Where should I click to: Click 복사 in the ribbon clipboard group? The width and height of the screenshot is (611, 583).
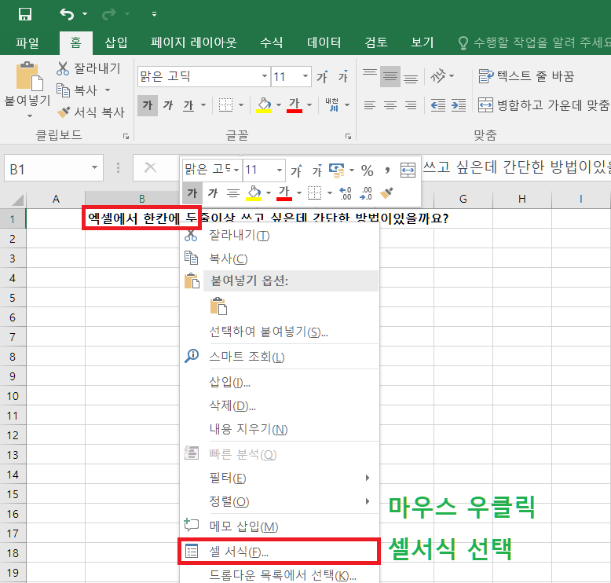pos(78,90)
